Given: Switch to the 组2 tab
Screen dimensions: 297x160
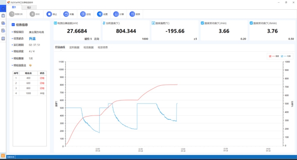Looking at the screenshot, I should pyautogui.click(x=29, y=7).
